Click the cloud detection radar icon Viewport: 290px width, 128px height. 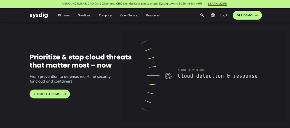click(x=168, y=76)
